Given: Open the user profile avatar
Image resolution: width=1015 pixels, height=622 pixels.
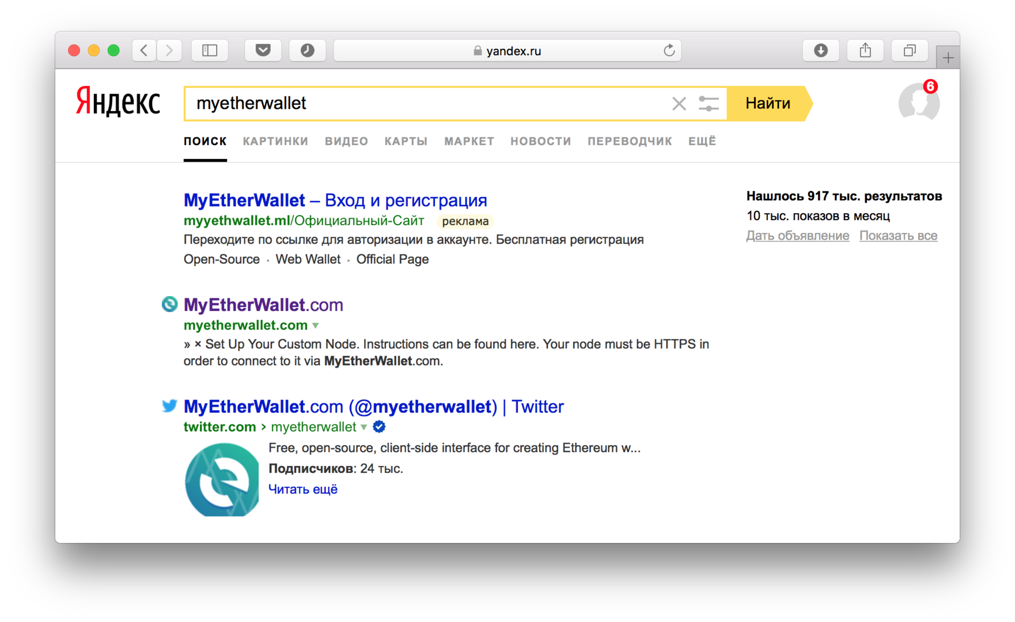Looking at the screenshot, I should pos(919,102).
